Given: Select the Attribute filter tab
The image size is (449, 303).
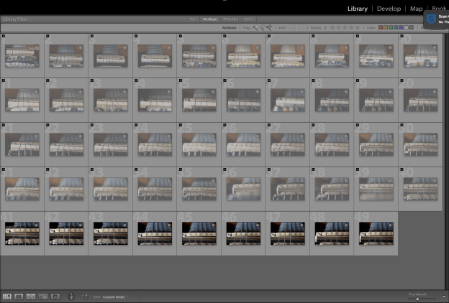Looking at the screenshot, I should pyautogui.click(x=210, y=19).
